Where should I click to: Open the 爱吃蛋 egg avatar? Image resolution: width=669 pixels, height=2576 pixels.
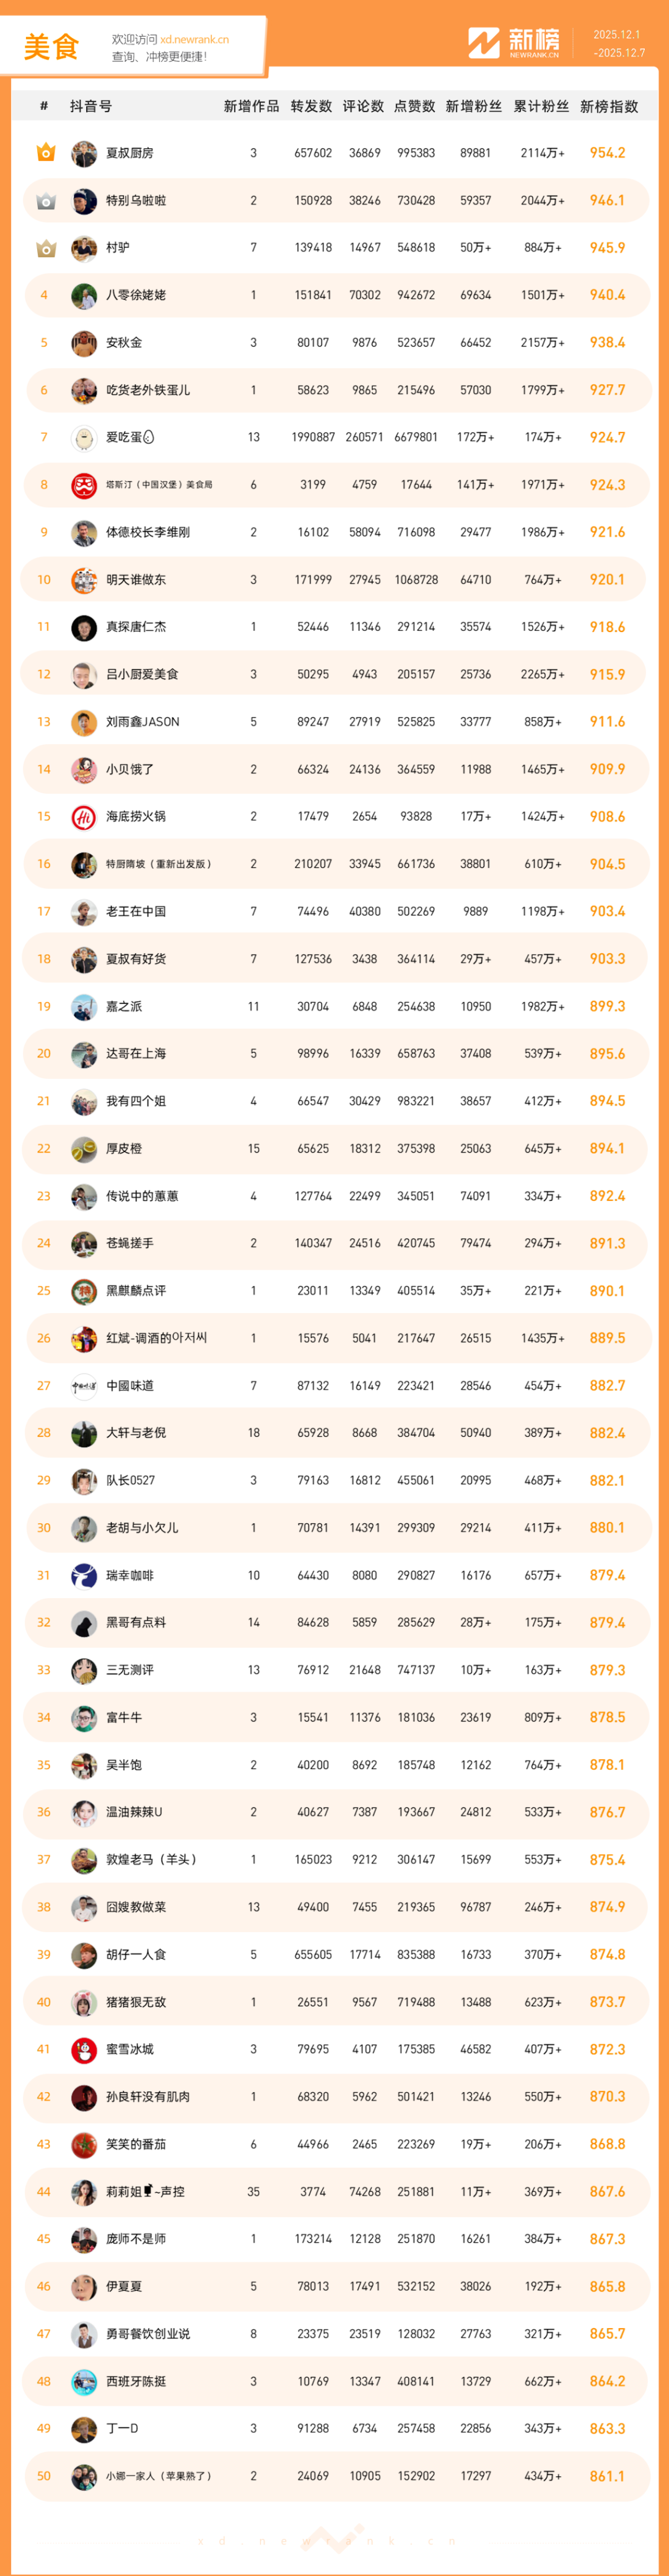tap(84, 438)
